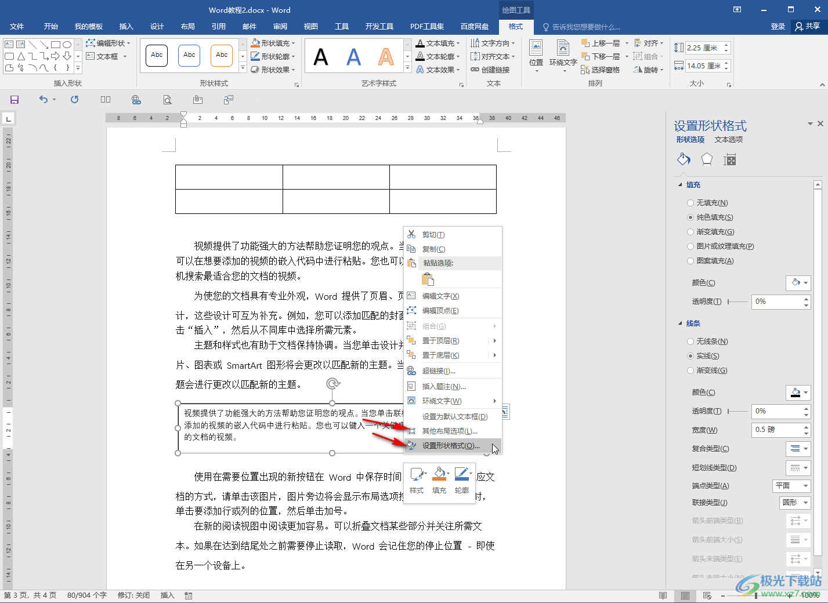
Task: Open the Insert (插入) ribbon tab
Action: click(x=126, y=27)
